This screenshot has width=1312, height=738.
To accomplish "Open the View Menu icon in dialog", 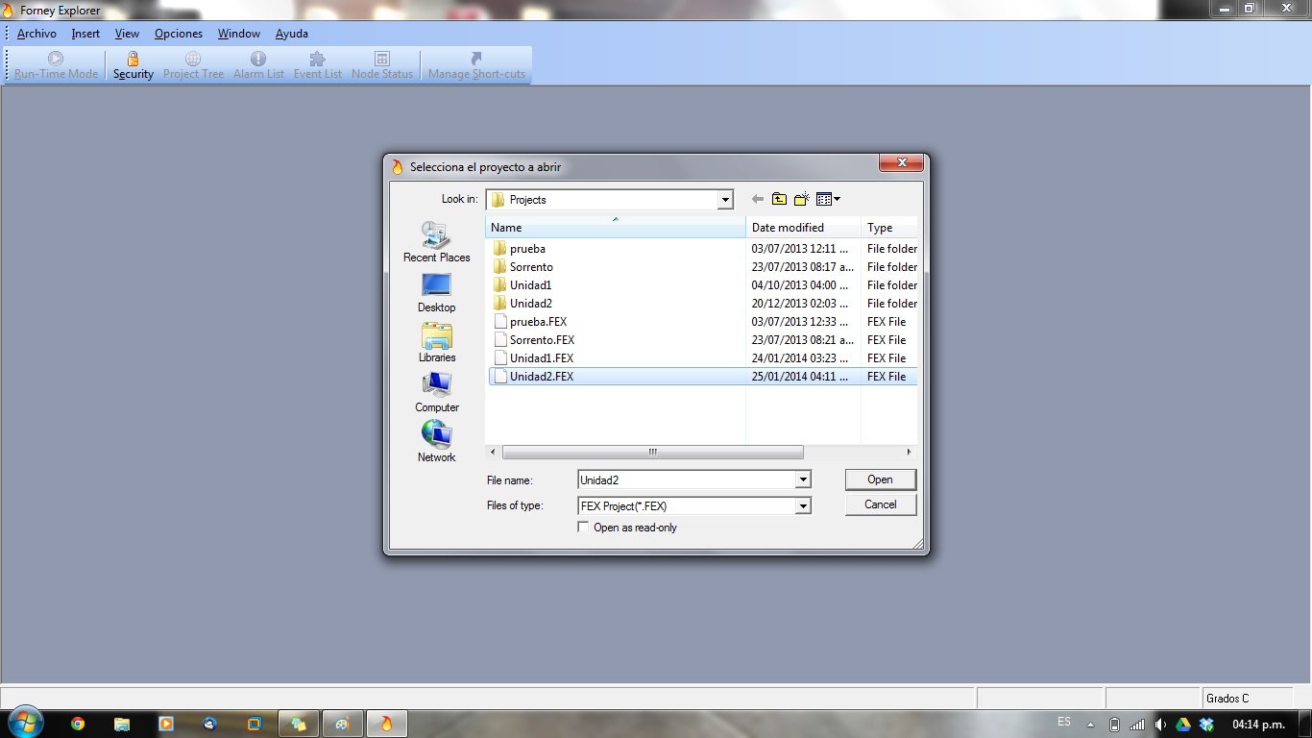I will [828, 199].
